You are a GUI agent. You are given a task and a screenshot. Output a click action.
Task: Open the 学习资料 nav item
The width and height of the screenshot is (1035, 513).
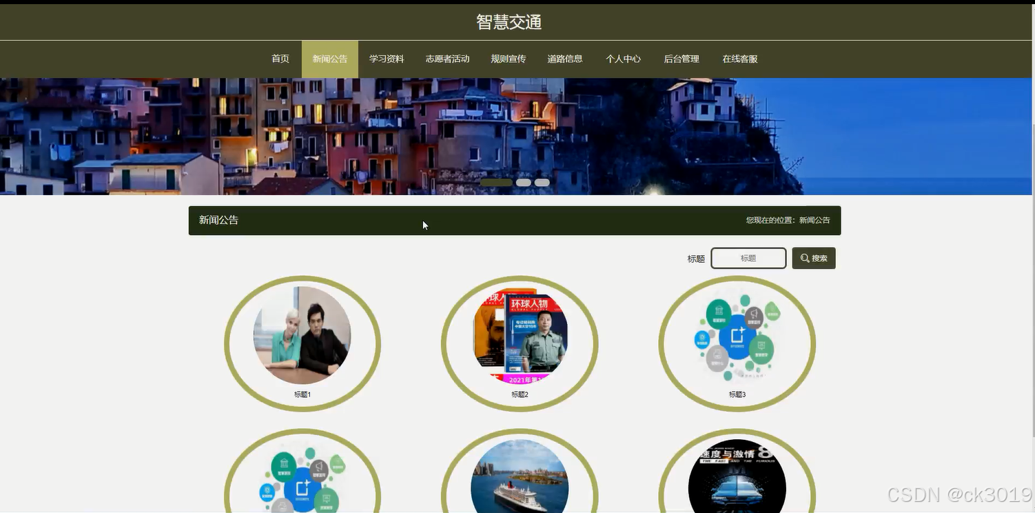click(x=387, y=59)
